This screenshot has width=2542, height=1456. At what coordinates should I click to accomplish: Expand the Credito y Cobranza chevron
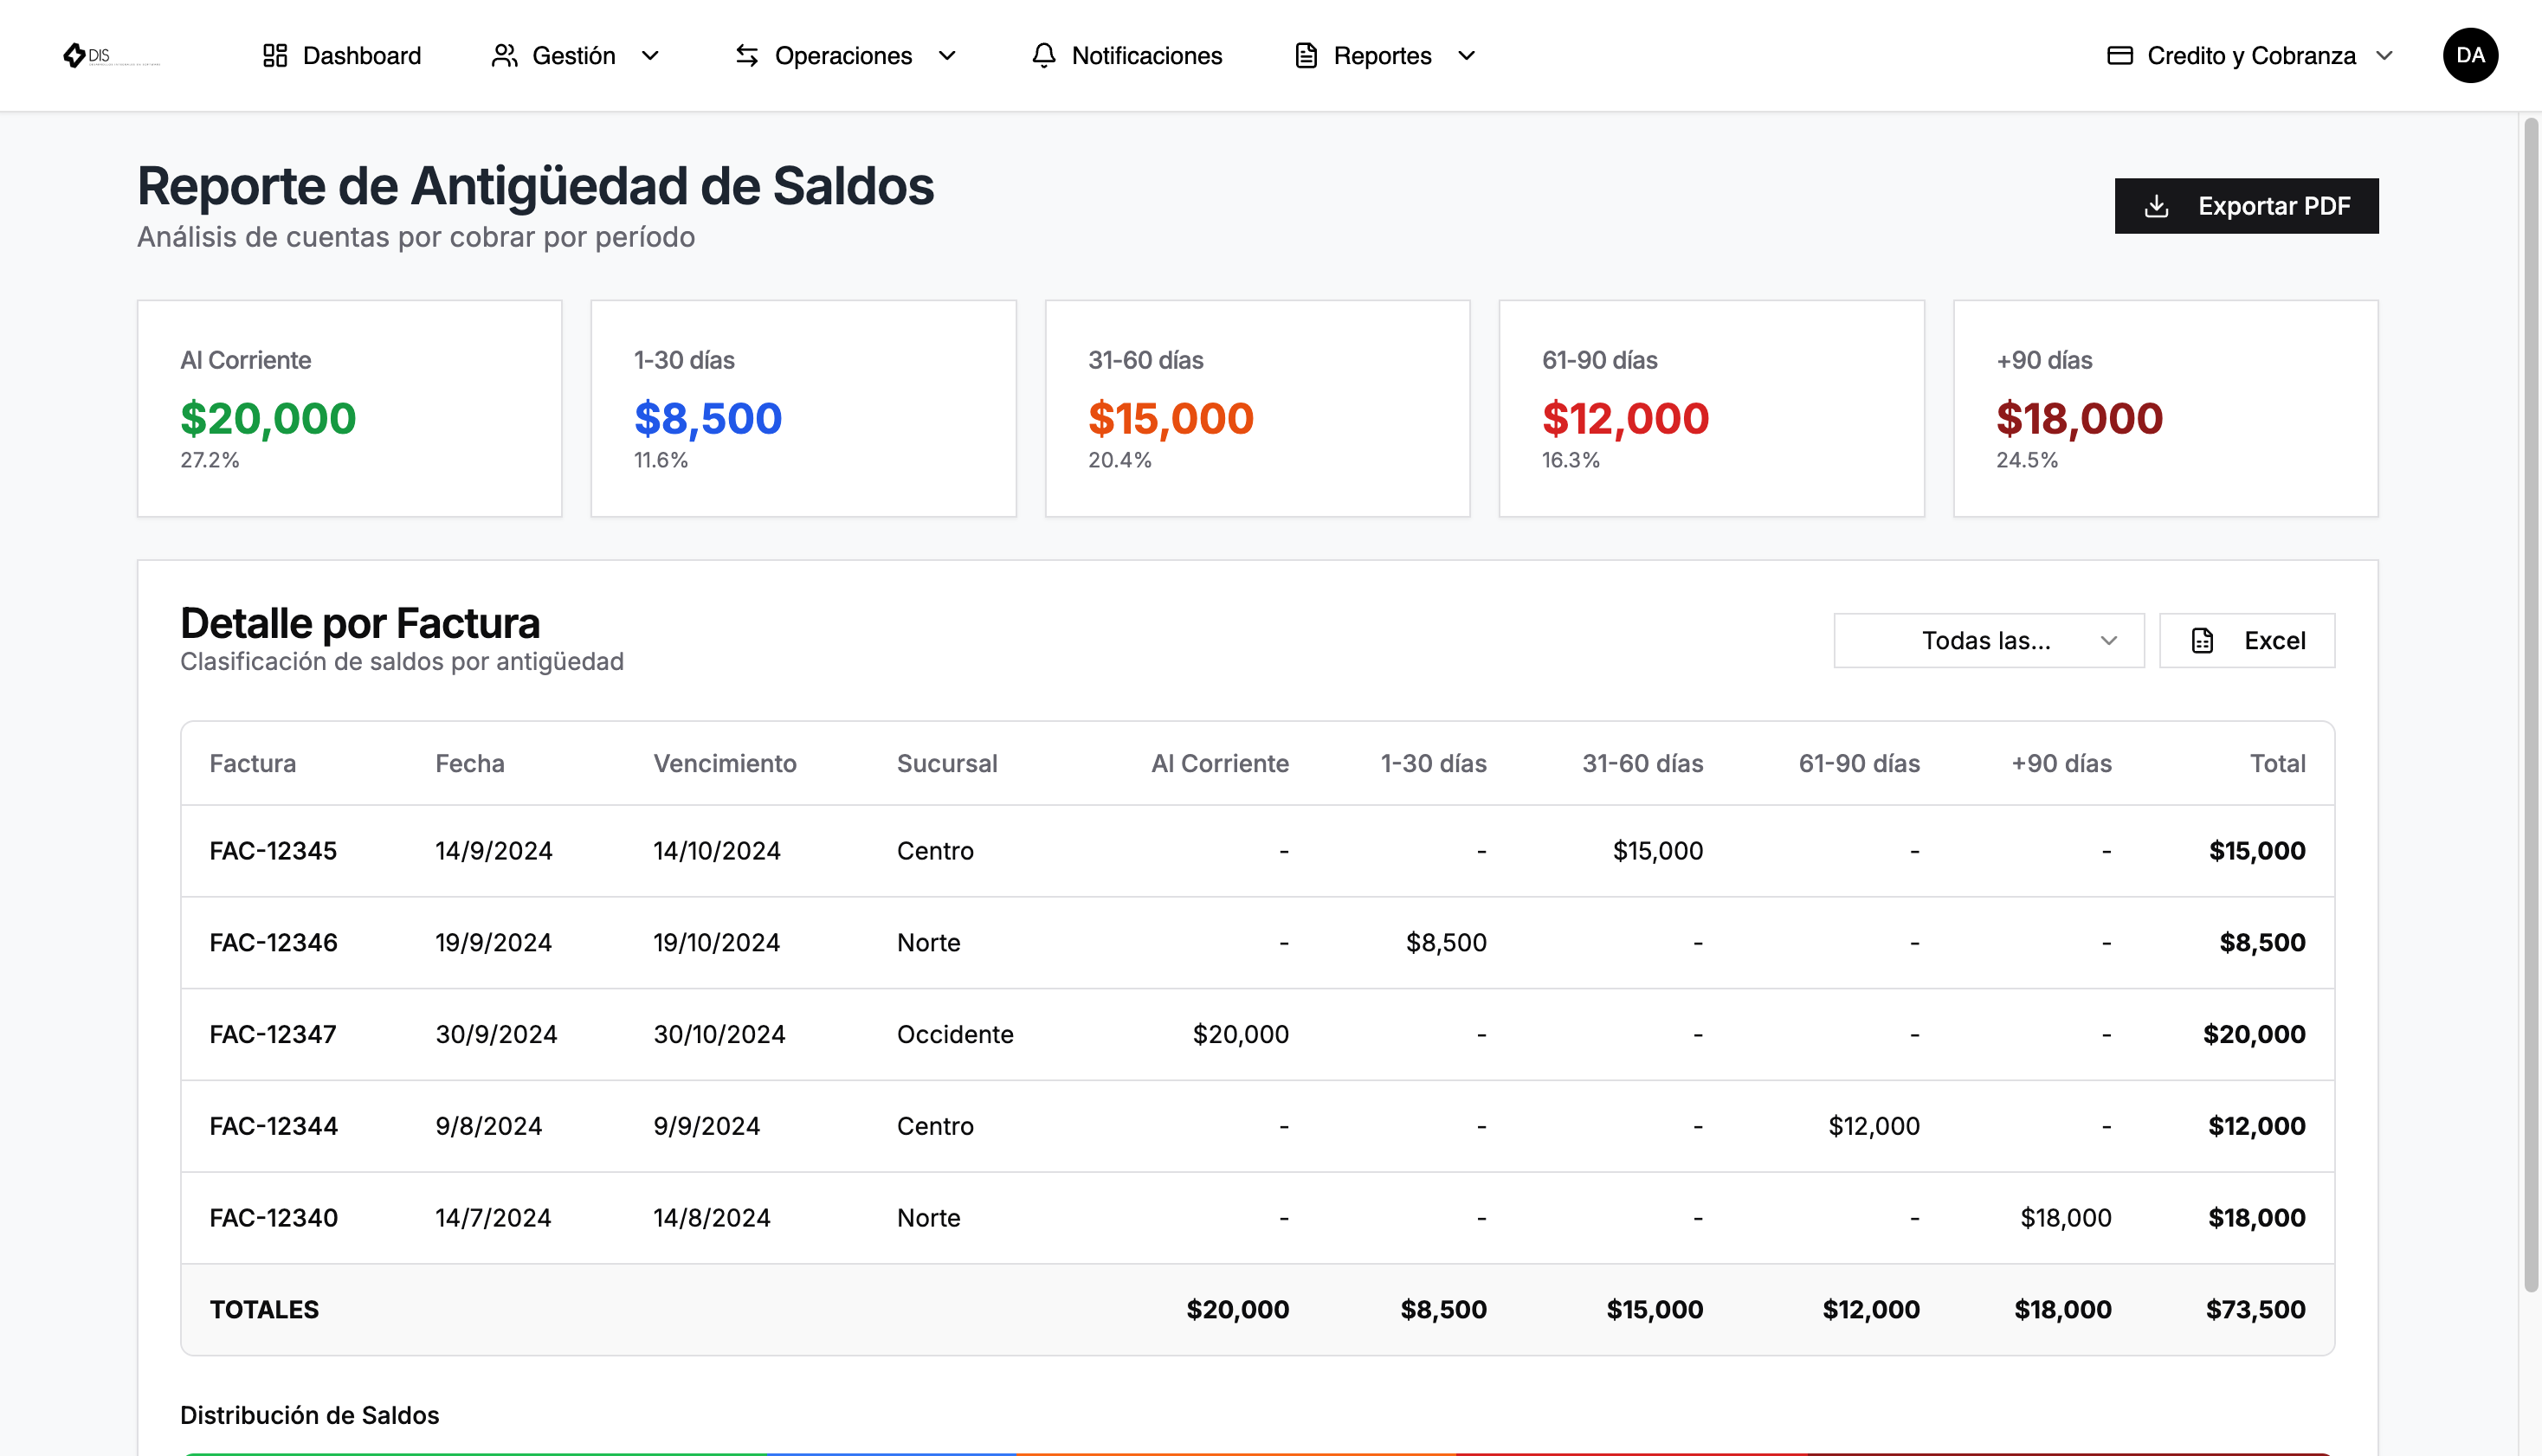tap(2384, 55)
